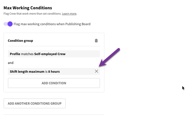Click the 8 hours value
Viewport: 189px width, 121px height.
pyautogui.click(x=54, y=72)
